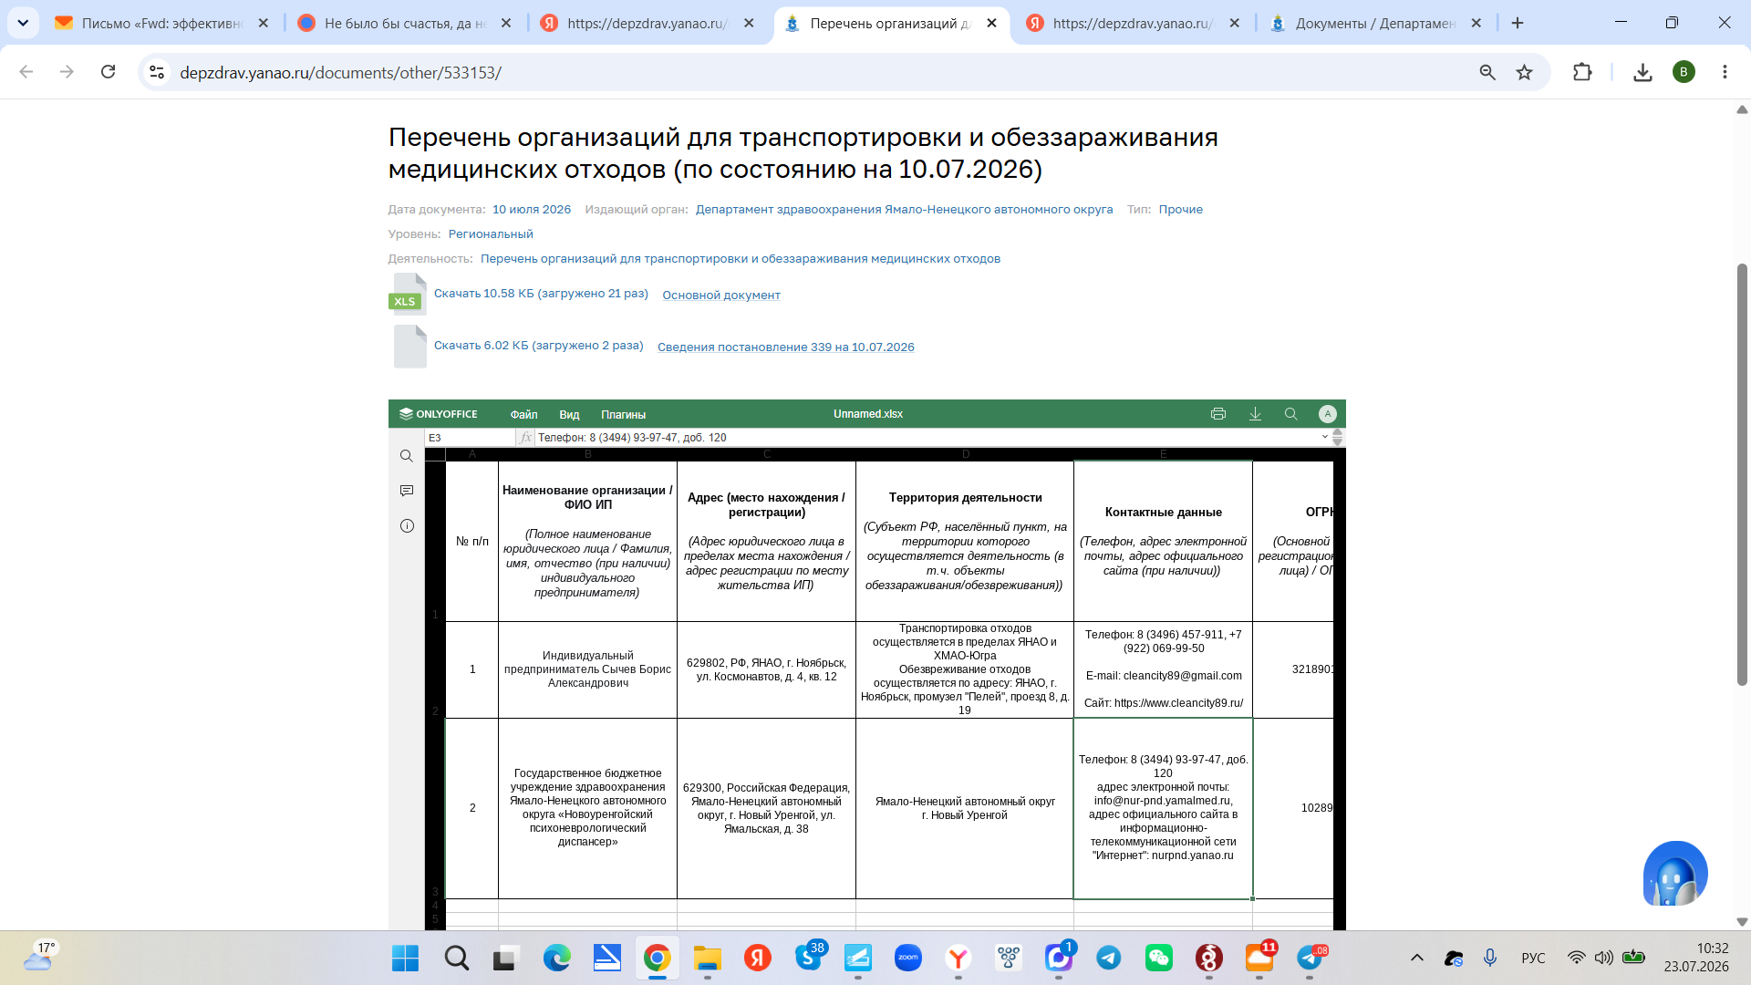Screen dimensions: 1751x985
Task: Click the print icon in ONLYOFFICE header
Action: 1217,414
